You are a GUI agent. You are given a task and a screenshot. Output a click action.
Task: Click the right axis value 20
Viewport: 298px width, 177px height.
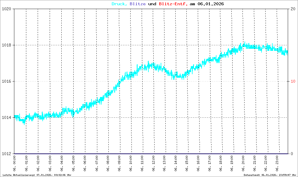[293, 9]
